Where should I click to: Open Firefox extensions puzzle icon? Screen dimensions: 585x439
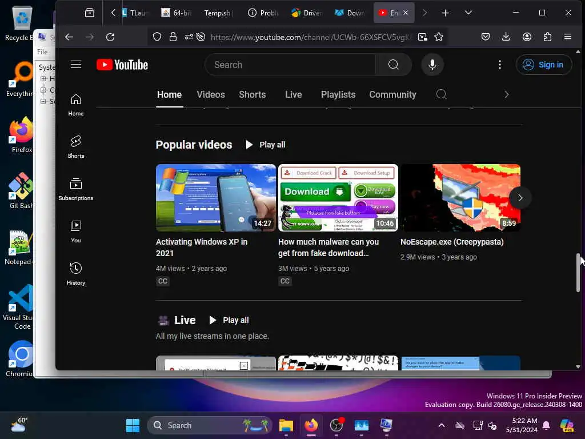[547, 37]
